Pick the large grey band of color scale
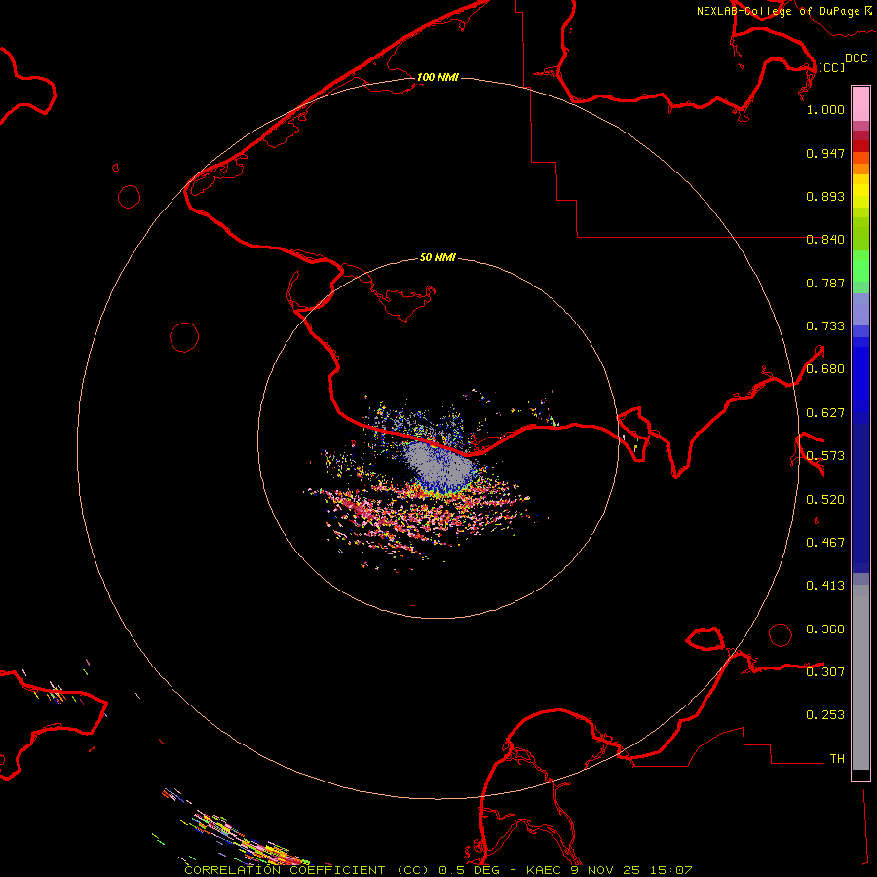This screenshot has height=877, width=877. click(860, 677)
